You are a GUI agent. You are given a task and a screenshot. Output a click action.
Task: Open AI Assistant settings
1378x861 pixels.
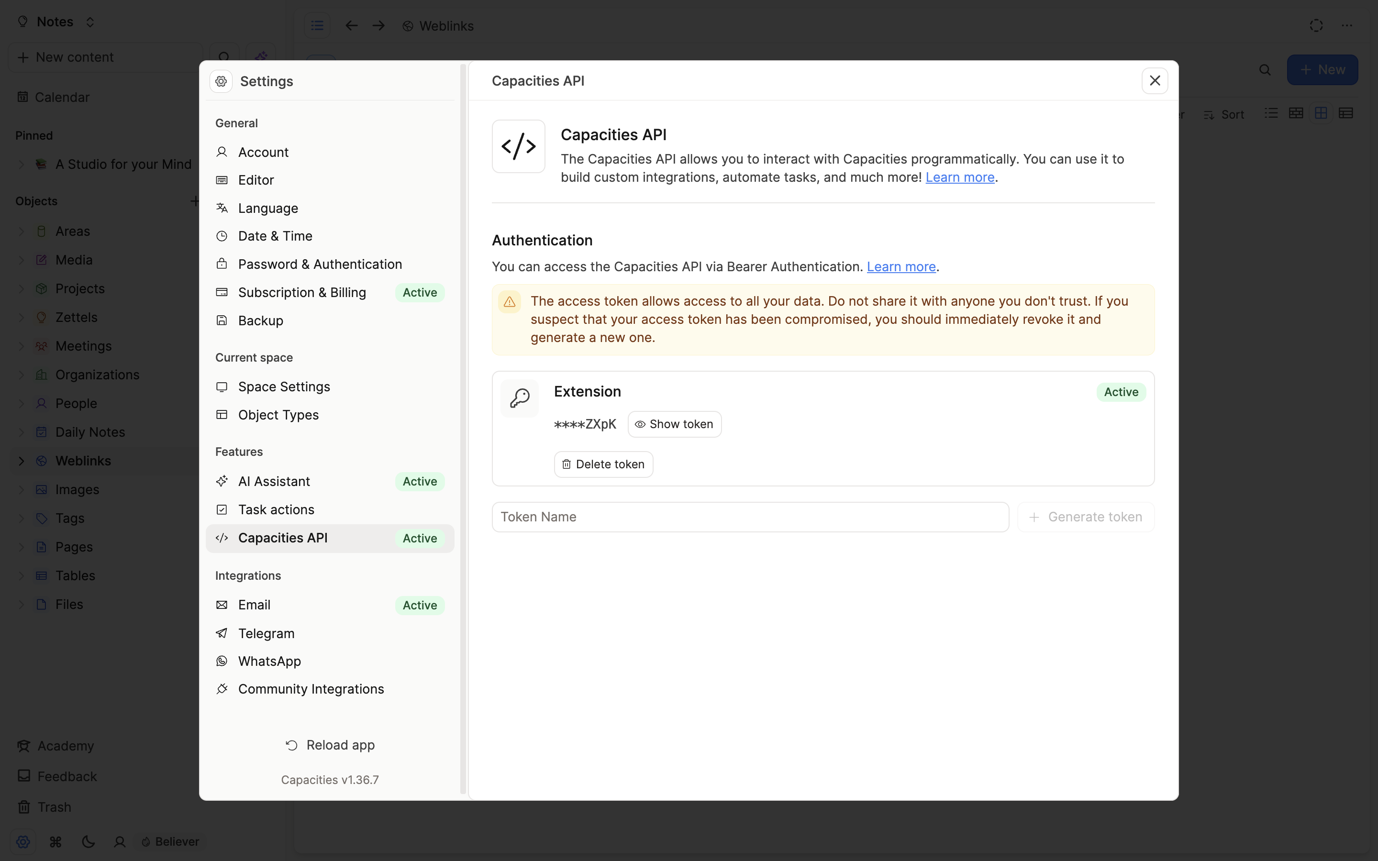[330, 482]
